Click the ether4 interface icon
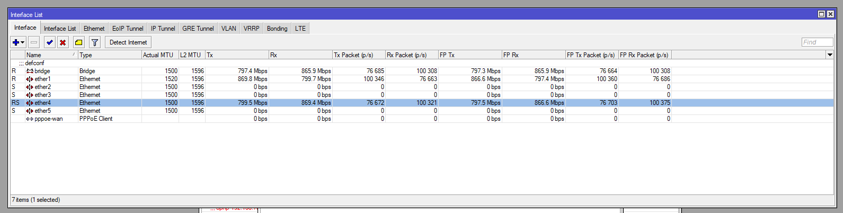 pos(30,103)
